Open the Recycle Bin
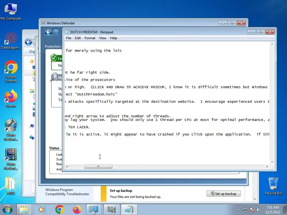 273,186
